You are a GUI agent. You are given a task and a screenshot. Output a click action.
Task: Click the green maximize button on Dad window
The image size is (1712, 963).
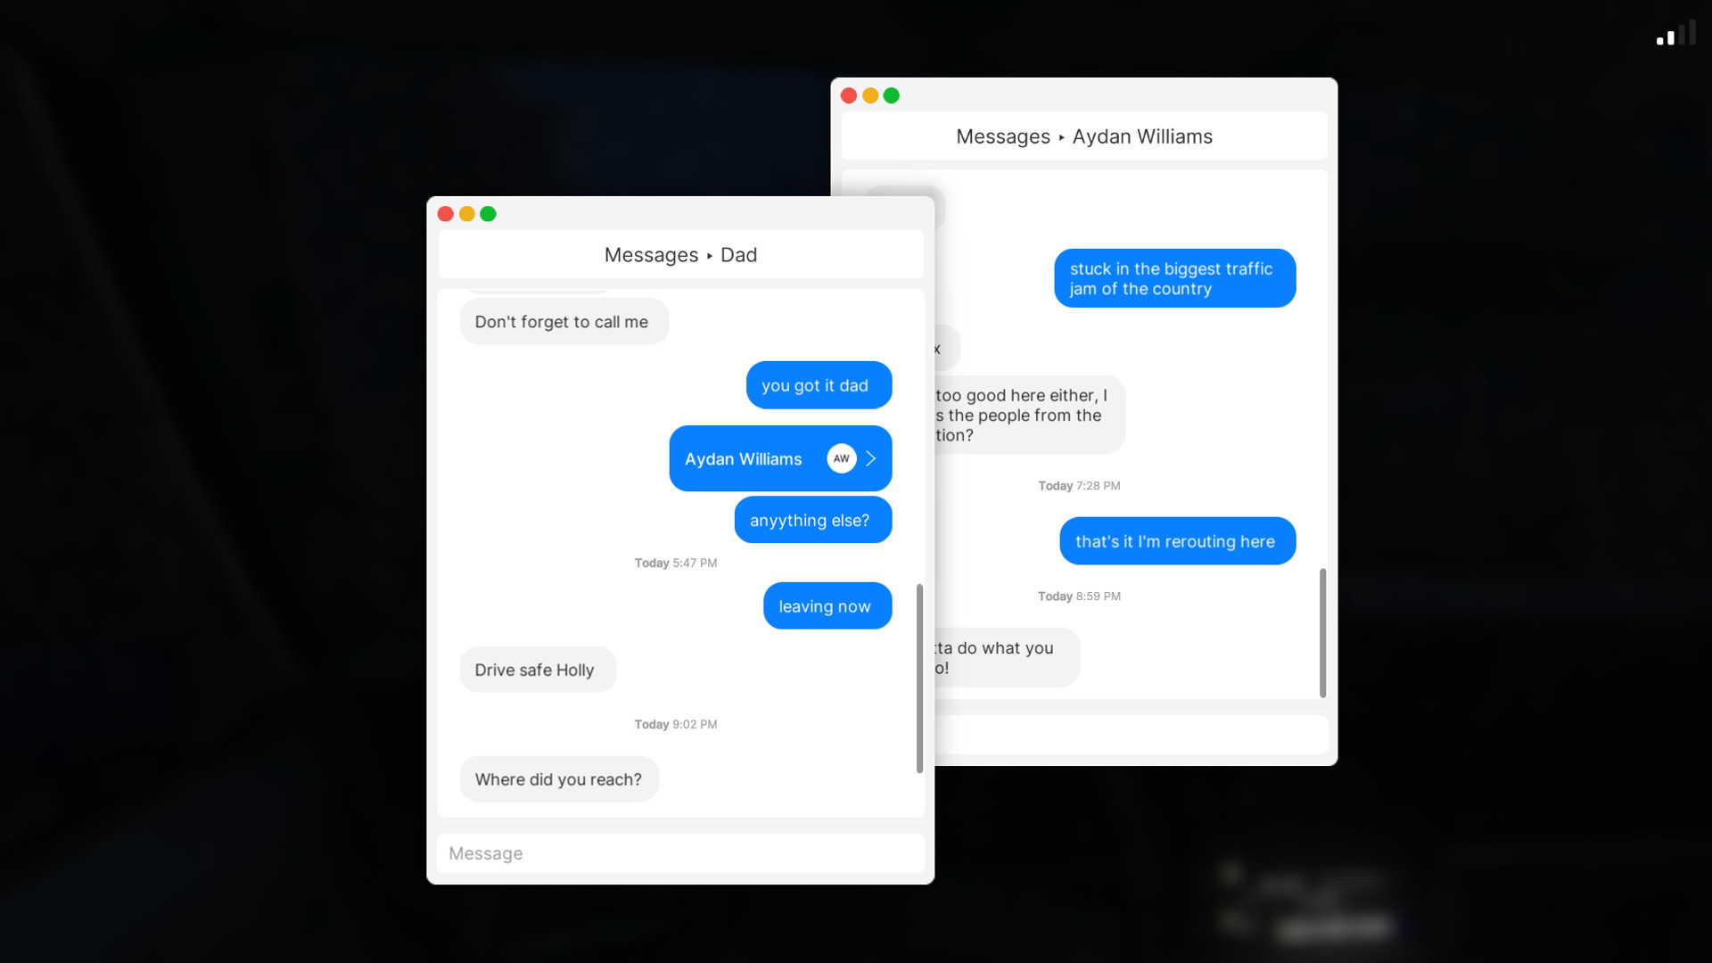pyautogui.click(x=488, y=213)
